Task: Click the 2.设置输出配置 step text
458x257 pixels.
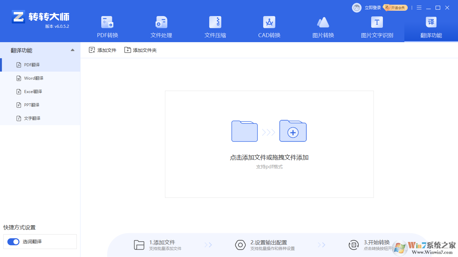Action: tap(269, 242)
